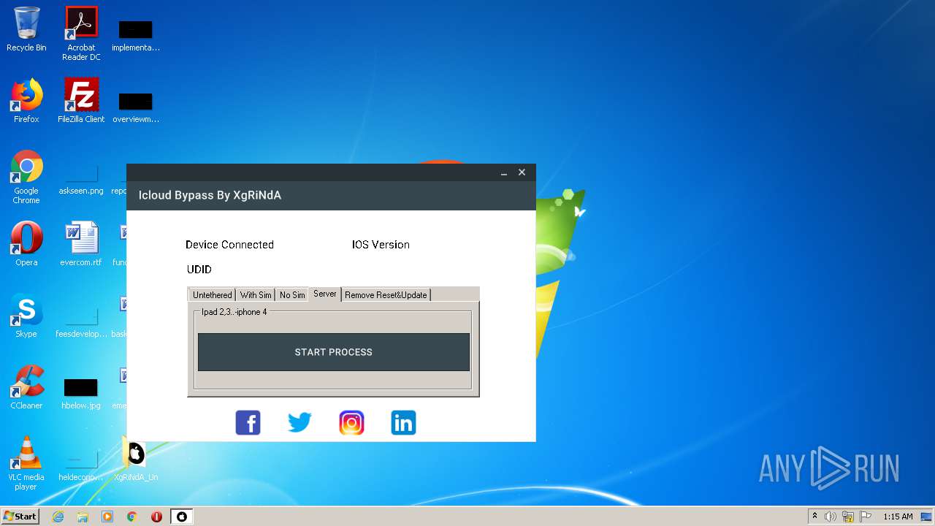Switch to the No Sim tab
935x526 pixels.
coord(292,295)
